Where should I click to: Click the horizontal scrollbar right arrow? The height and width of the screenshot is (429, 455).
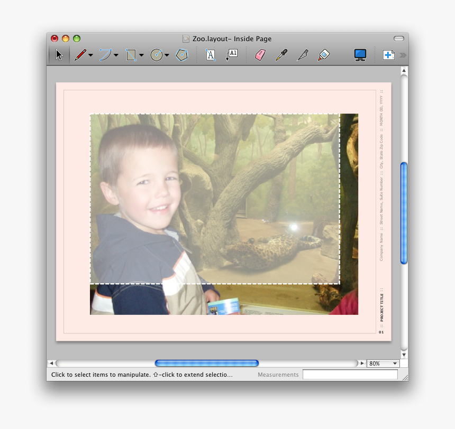pyautogui.click(x=362, y=363)
